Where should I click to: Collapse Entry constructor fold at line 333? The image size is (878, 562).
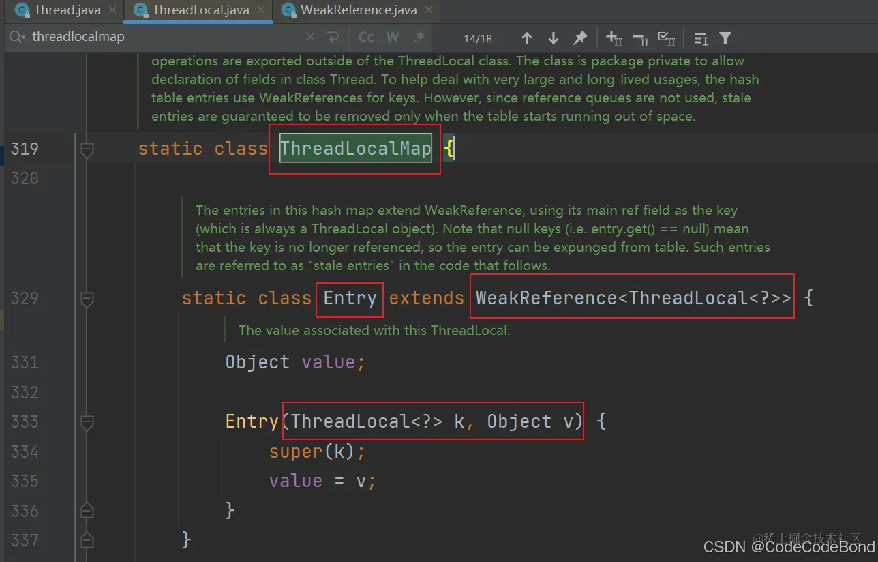click(x=87, y=421)
